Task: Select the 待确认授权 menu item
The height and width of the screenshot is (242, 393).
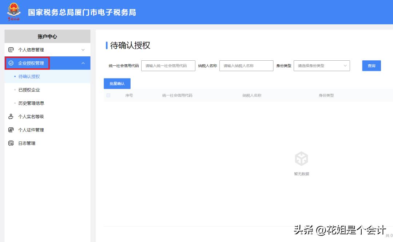Action: click(29, 76)
